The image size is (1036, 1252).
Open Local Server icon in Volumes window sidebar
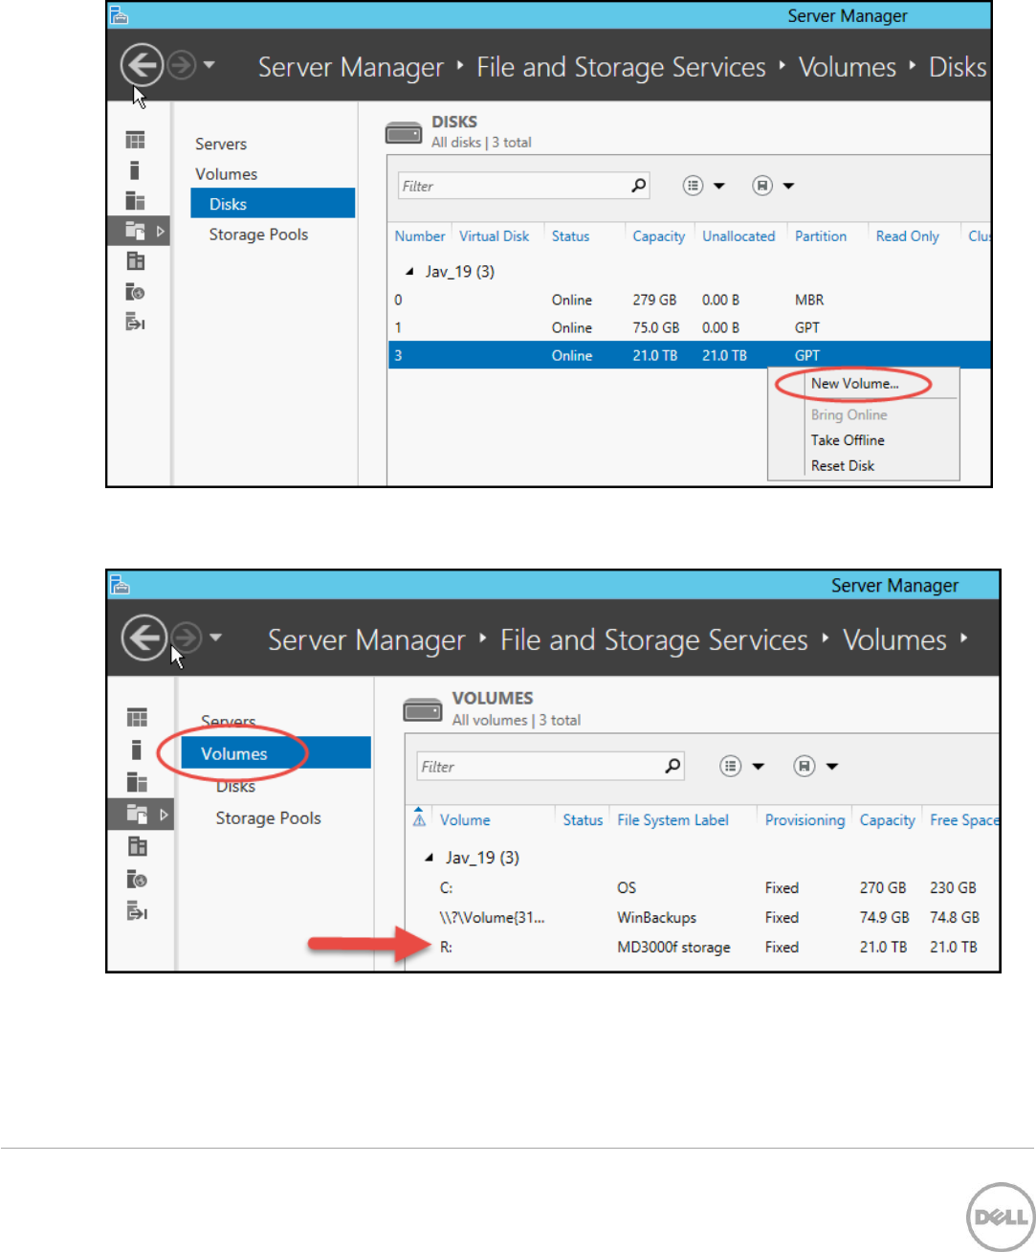(x=137, y=749)
